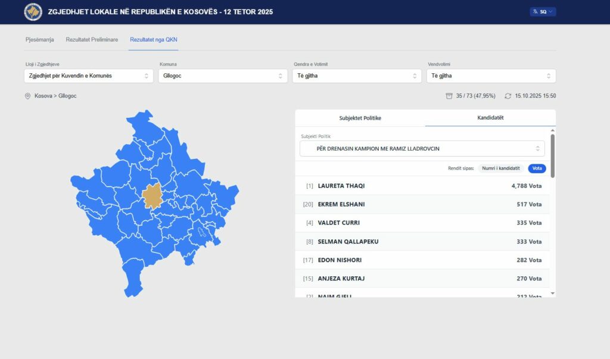Open the Rezultatet Preliminare tab
This screenshot has height=359, width=610.
(92, 40)
